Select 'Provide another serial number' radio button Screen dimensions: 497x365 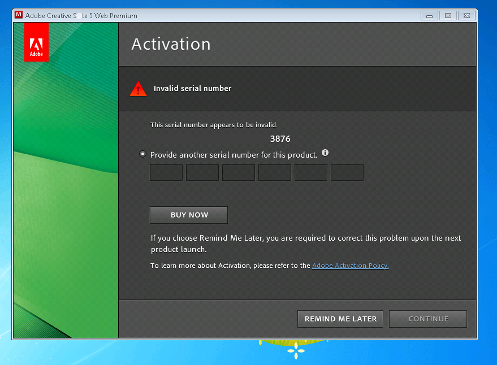click(142, 154)
